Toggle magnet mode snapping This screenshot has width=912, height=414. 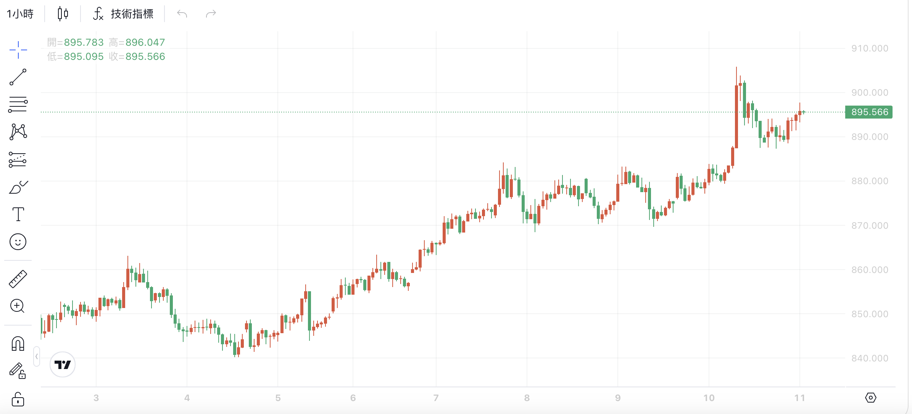(18, 343)
